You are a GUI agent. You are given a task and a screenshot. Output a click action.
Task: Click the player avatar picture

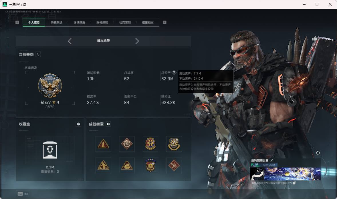(x=257, y=174)
